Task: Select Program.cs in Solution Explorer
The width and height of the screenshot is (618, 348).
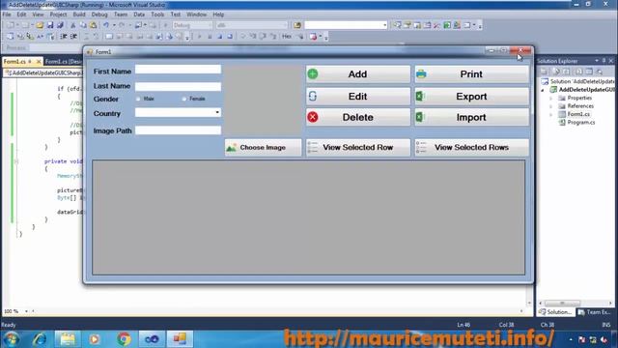Action: tap(580, 123)
